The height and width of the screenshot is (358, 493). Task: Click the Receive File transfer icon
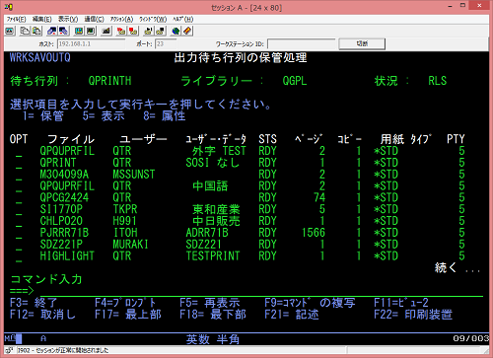click(63, 31)
